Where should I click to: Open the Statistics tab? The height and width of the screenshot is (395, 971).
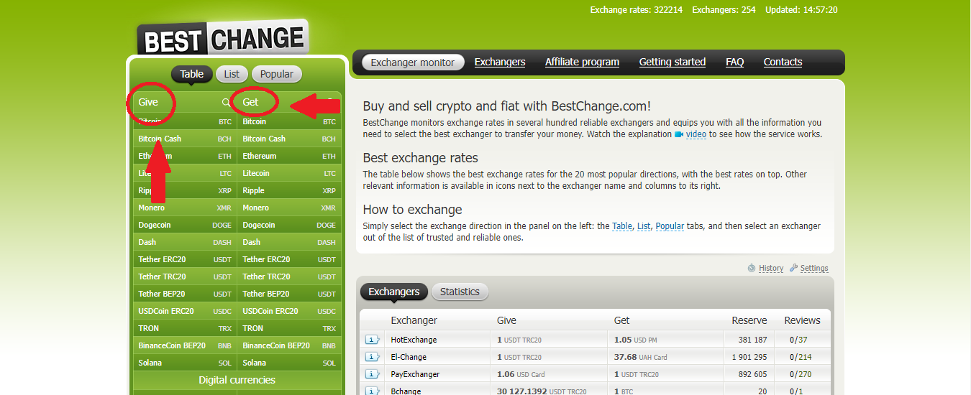point(460,292)
